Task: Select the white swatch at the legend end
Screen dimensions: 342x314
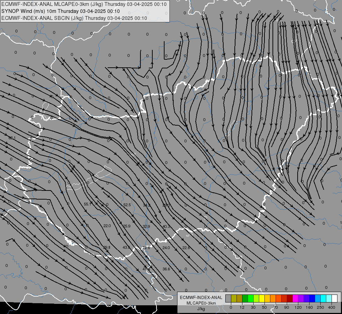Action: pyautogui.click(x=335, y=298)
